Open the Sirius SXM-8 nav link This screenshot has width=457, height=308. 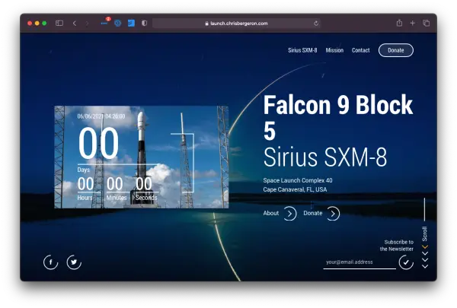[302, 50]
